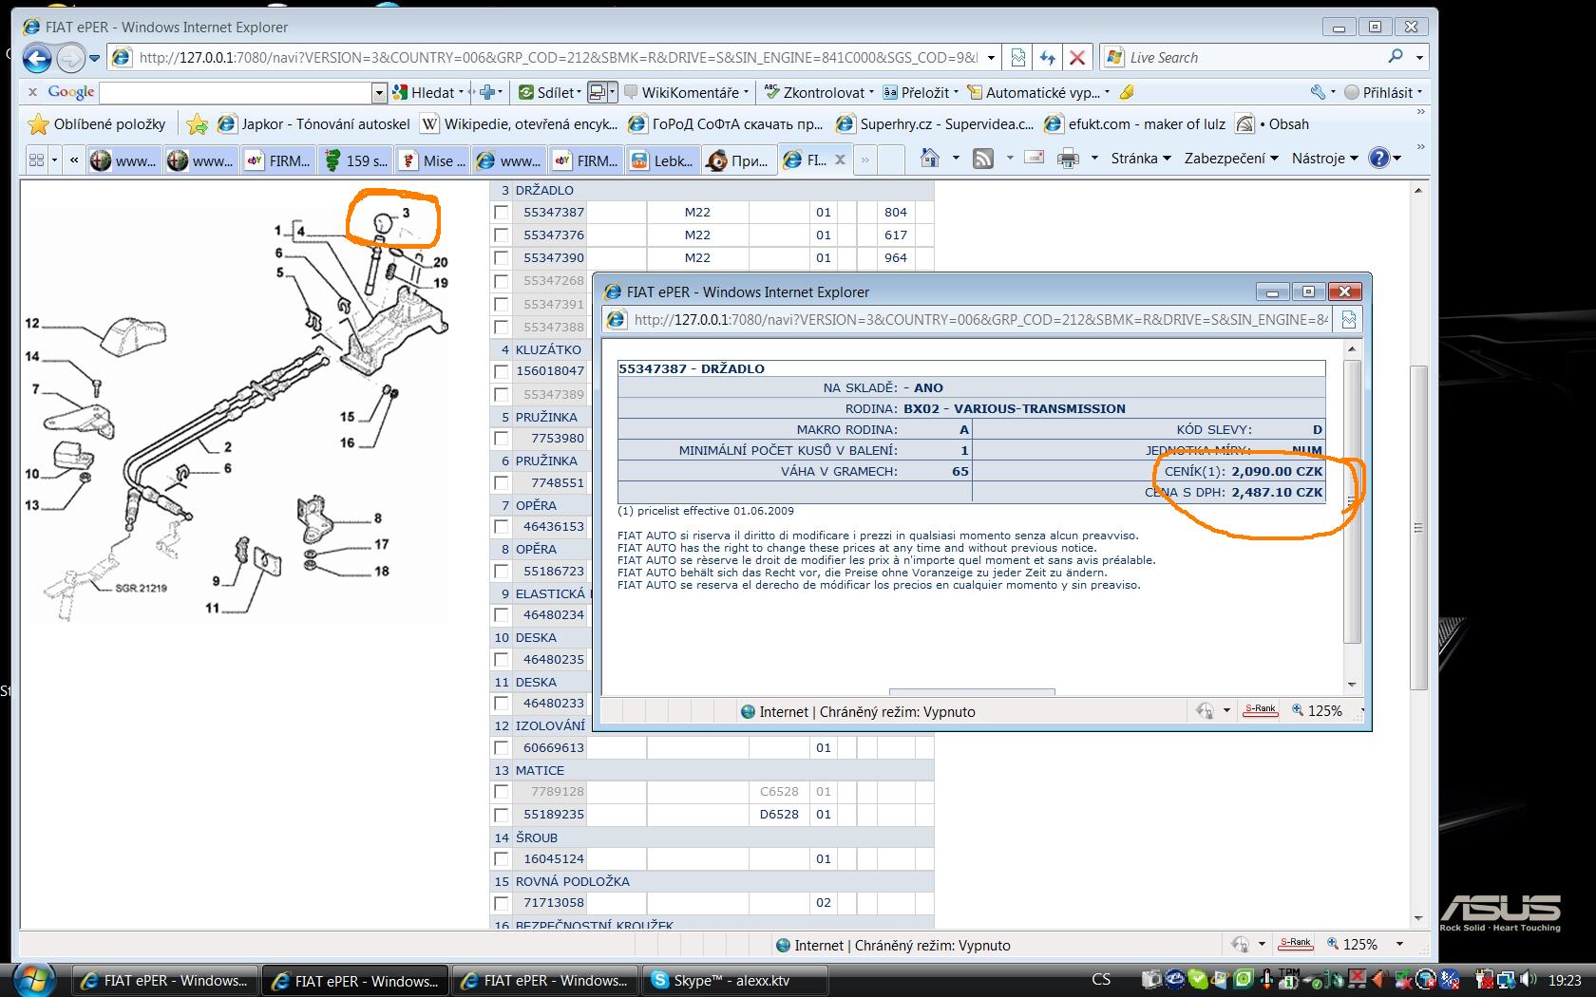
Task: Click Add to favorites bar star icon
Action: (198, 124)
